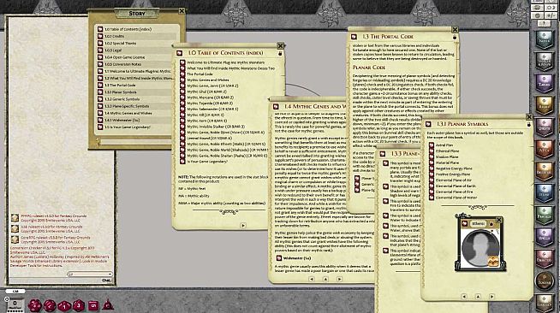The width and height of the screenshot is (560, 313).
Task: Open the Tables sidebar button
Action: point(545,84)
